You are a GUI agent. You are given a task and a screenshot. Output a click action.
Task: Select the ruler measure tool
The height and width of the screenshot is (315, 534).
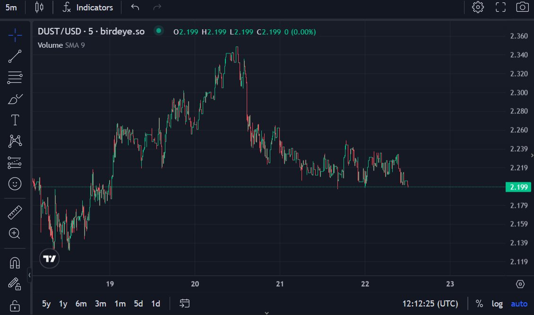15,212
